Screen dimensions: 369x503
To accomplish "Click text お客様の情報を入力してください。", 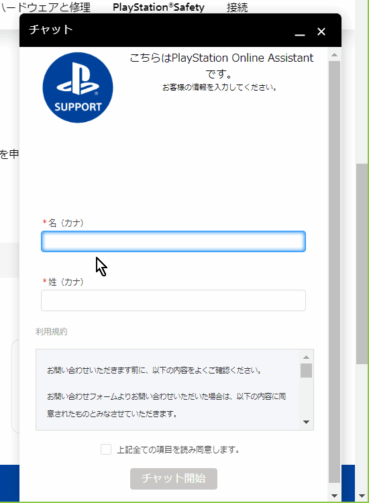I will point(220,87).
